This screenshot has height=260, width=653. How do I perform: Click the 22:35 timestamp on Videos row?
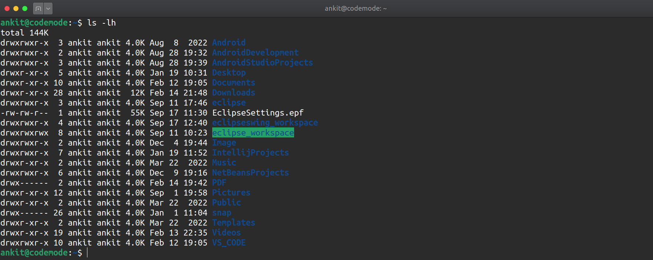[x=195, y=233]
